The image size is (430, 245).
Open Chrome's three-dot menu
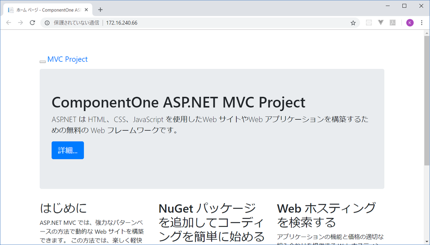pyautogui.click(x=422, y=23)
